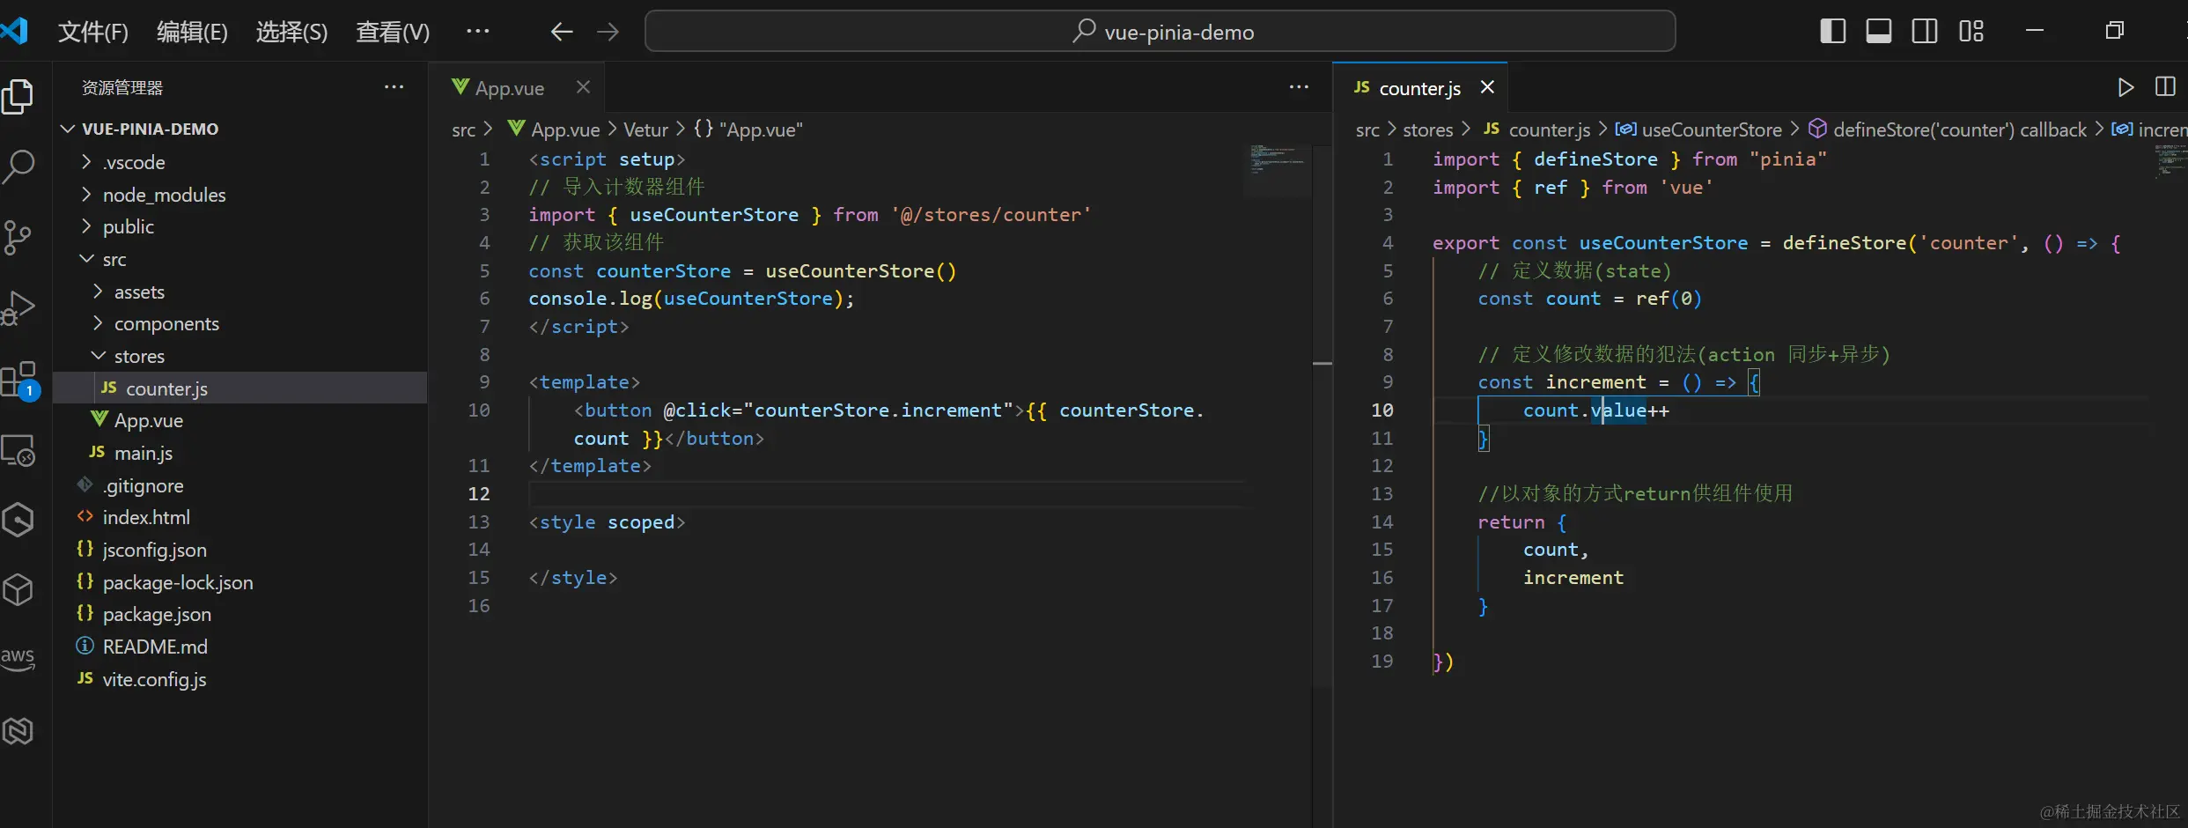Click 'useCounterStore' import on App.vue line 3
Image resolution: width=2188 pixels, height=828 pixels.
tap(714, 215)
